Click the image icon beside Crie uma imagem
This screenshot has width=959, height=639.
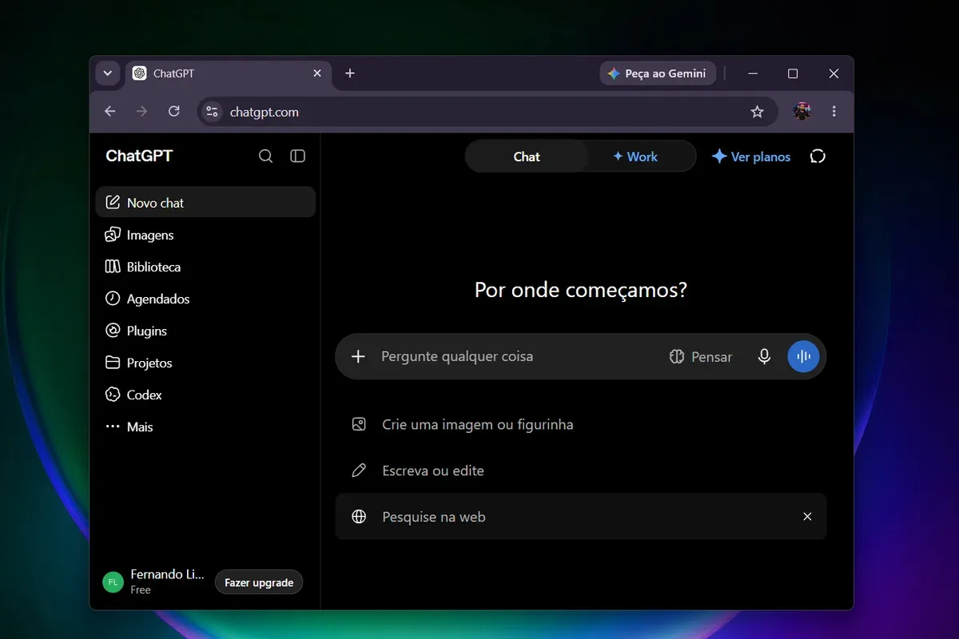click(x=359, y=424)
